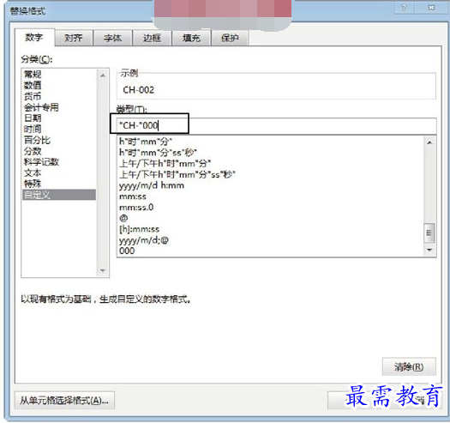The width and height of the screenshot is (450, 423).
Task: Open the 保护 tab
Action: click(230, 38)
